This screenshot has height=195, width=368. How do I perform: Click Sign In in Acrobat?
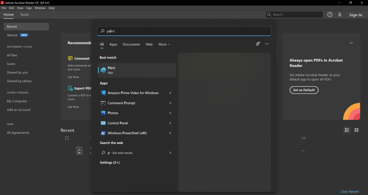coord(355,15)
